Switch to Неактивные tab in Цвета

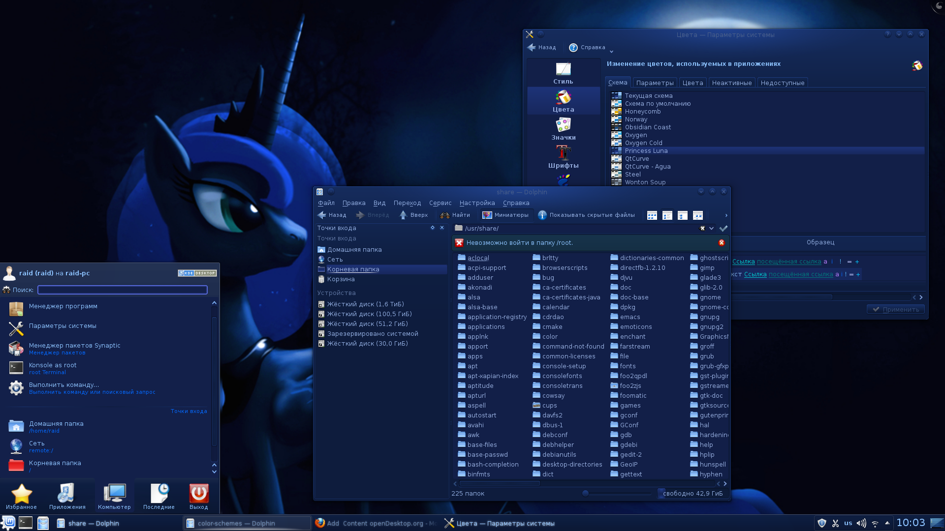(x=731, y=83)
